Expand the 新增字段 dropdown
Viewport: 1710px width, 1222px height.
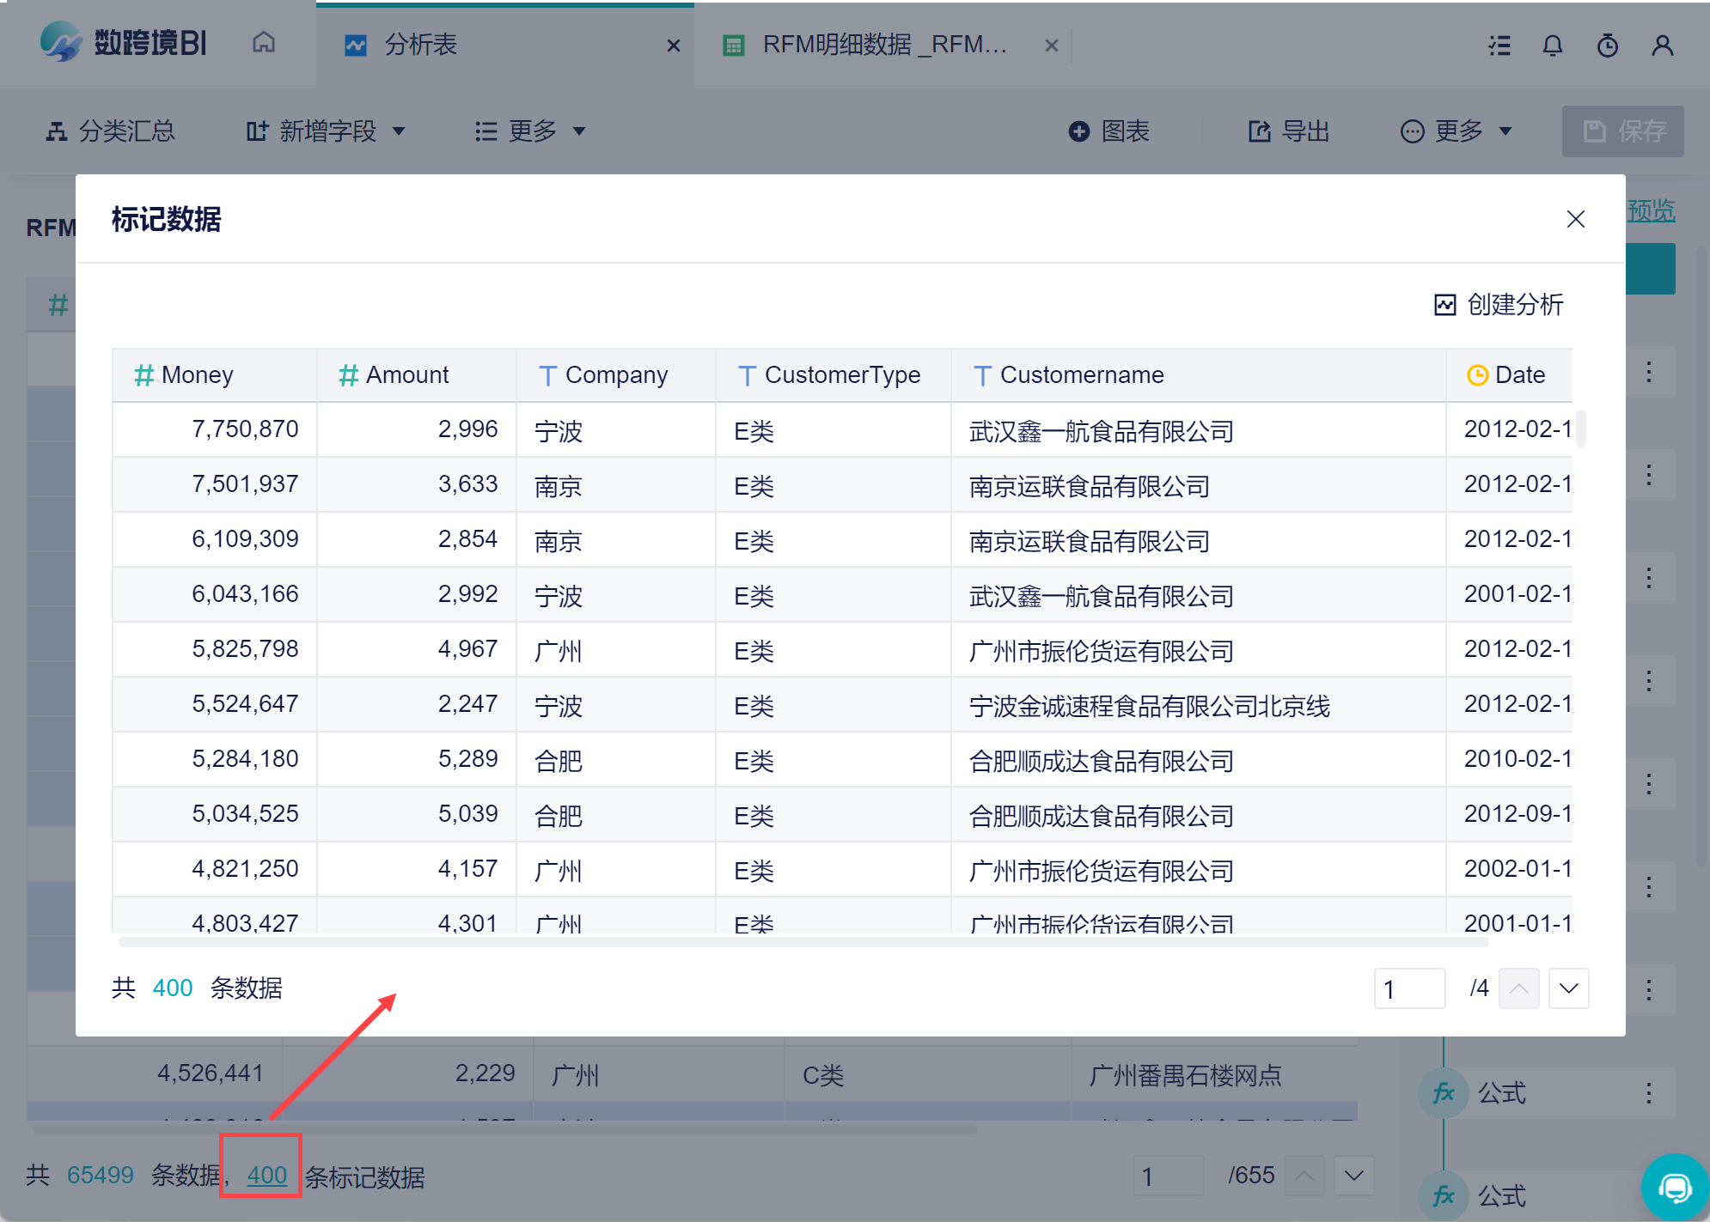click(327, 131)
